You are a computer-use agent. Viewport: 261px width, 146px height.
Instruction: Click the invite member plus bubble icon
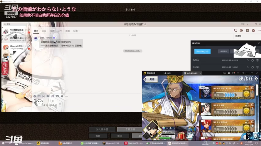tap(253, 30)
